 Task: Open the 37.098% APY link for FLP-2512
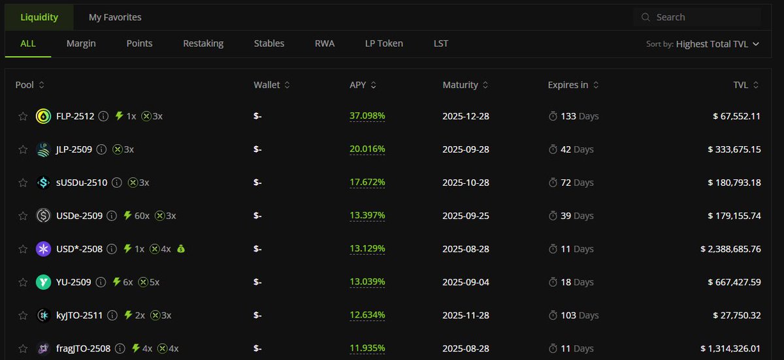(367, 116)
